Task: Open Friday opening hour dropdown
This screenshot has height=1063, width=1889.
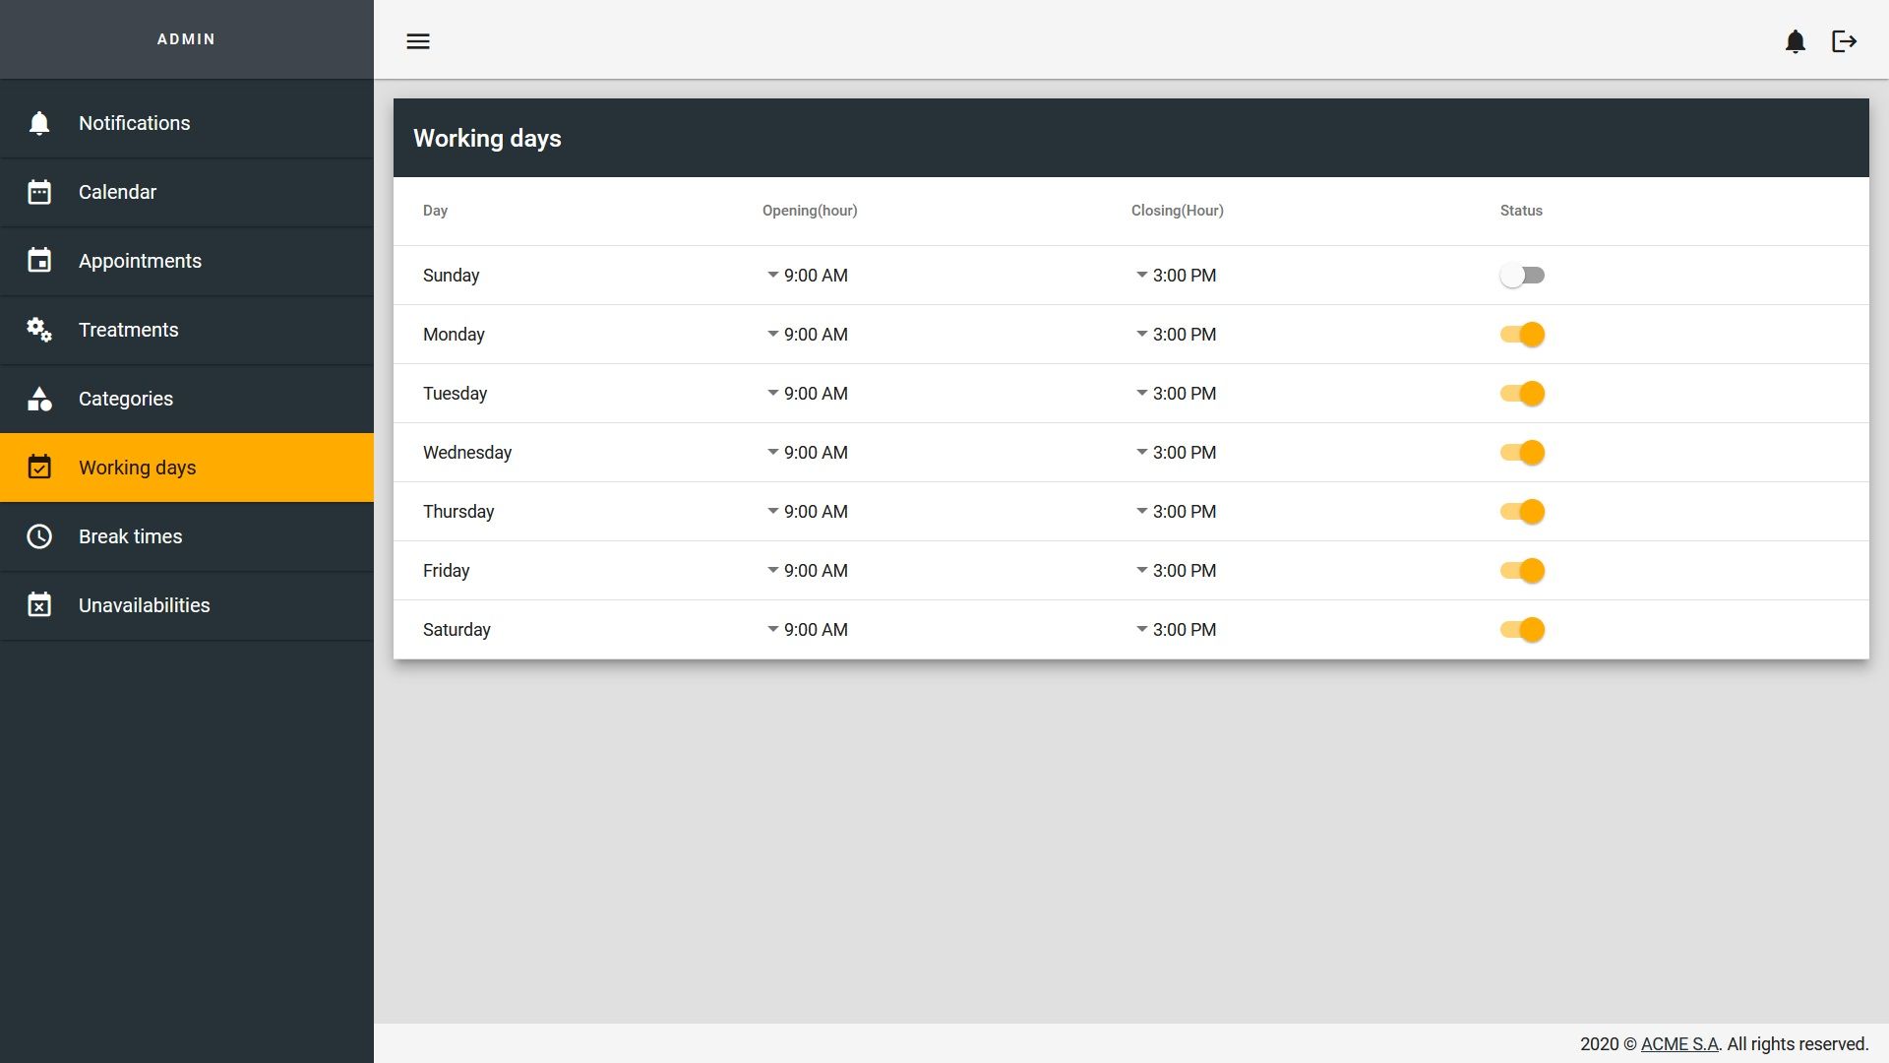Action: (x=807, y=571)
